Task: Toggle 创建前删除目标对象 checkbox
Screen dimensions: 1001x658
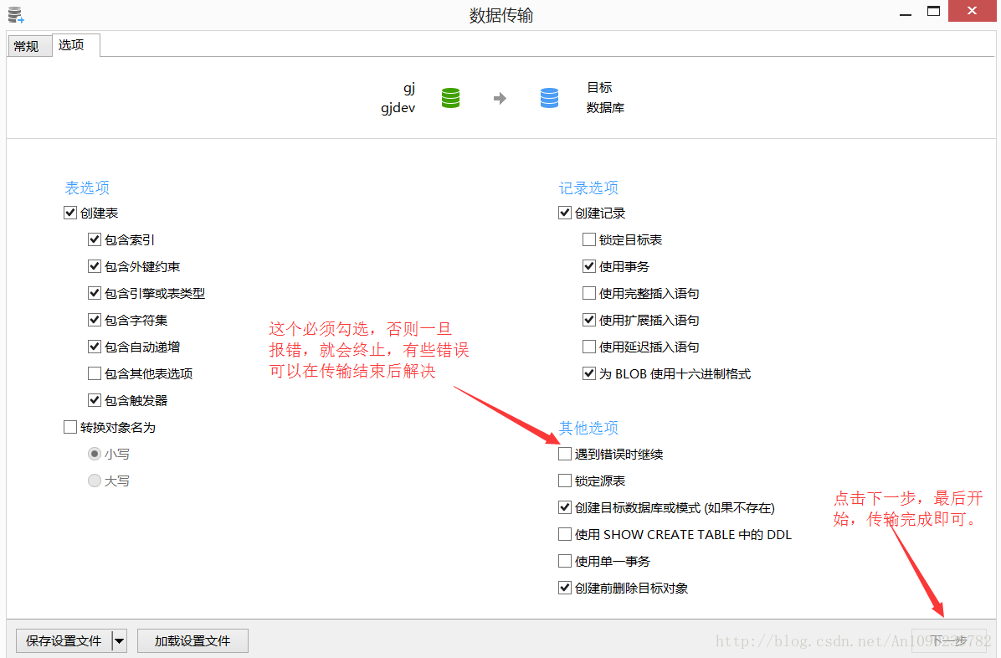Action: 565,589
